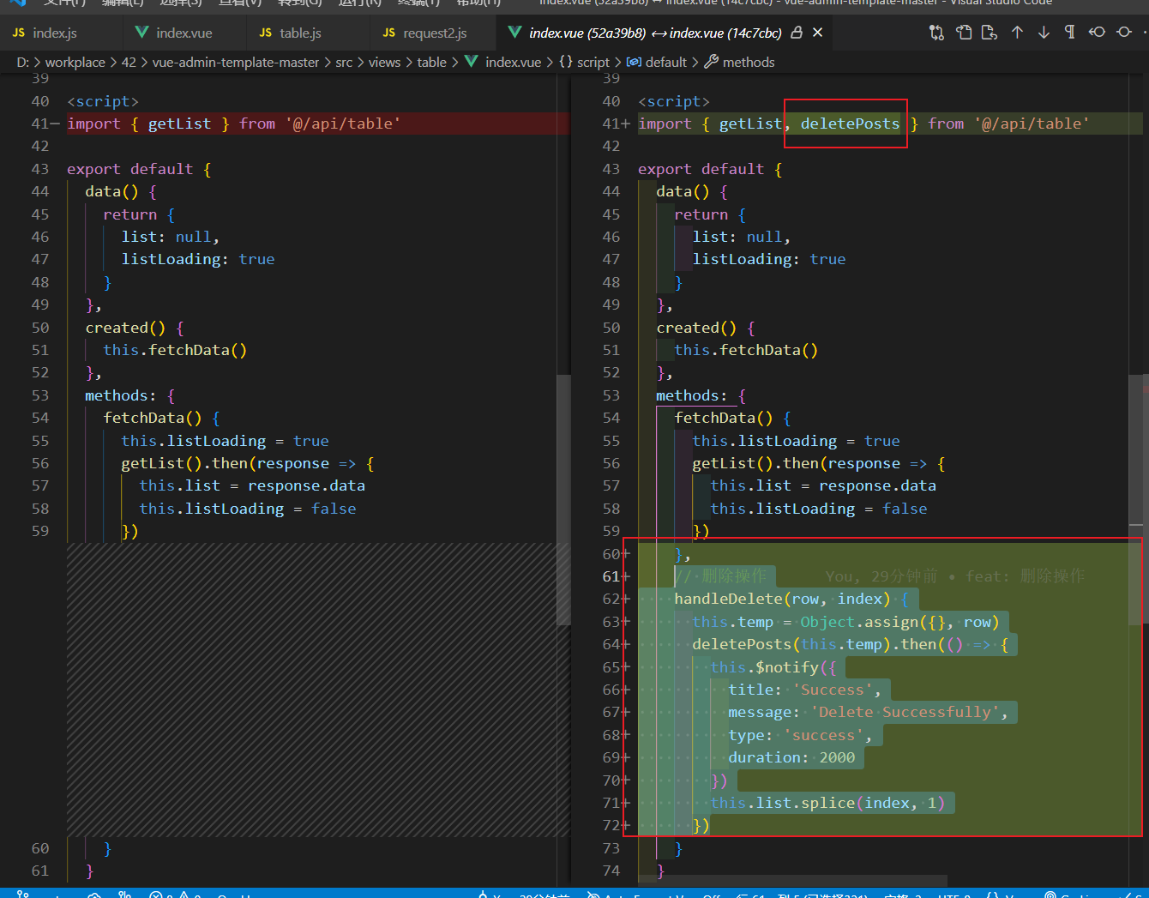Click the Vue icon in the index.vue tab
The width and height of the screenshot is (1149, 898).
point(141,33)
